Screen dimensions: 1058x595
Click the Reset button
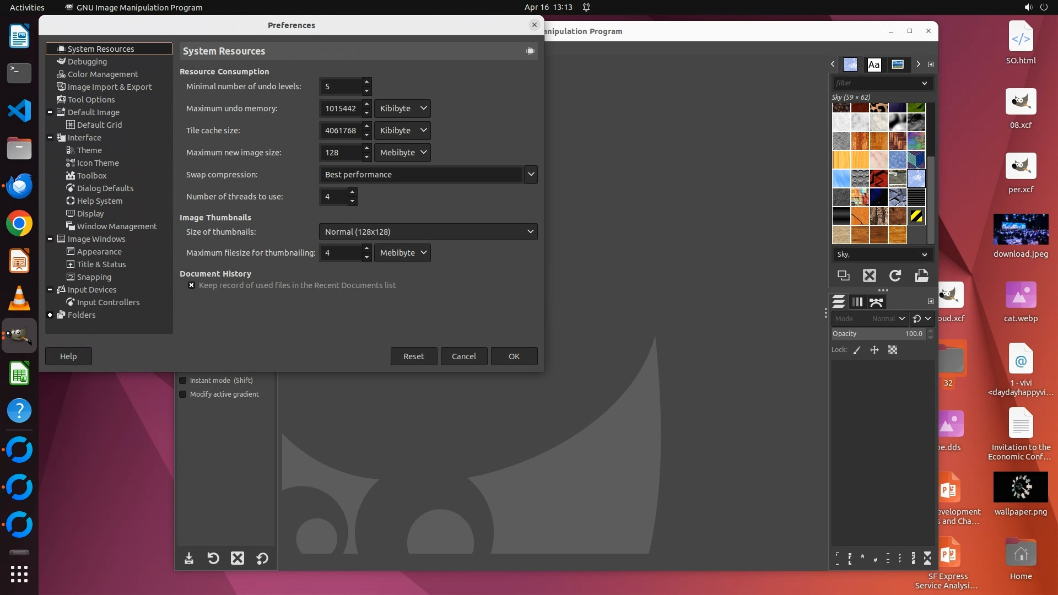[x=413, y=356]
